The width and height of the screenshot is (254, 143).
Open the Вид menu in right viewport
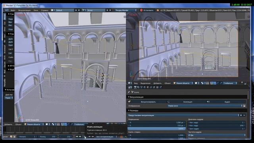click(136, 83)
